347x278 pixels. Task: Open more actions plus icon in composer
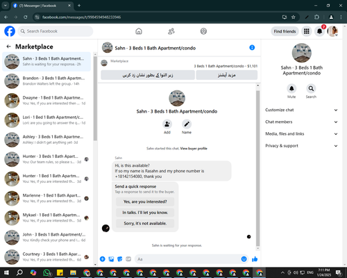tap(103, 259)
